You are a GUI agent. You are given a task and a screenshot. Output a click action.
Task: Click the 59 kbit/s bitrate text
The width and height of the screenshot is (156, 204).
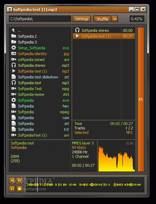79,148
